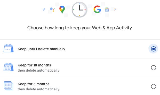Click the Keep for 18 months label
This screenshot has height=95, width=160.
[x=34, y=65]
